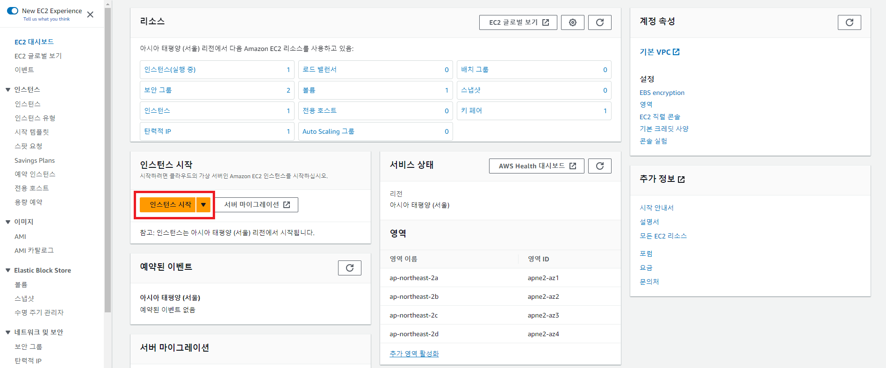The image size is (886, 368).
Task: Open 볼륨 in sidebar
Action: click(21, 284)
